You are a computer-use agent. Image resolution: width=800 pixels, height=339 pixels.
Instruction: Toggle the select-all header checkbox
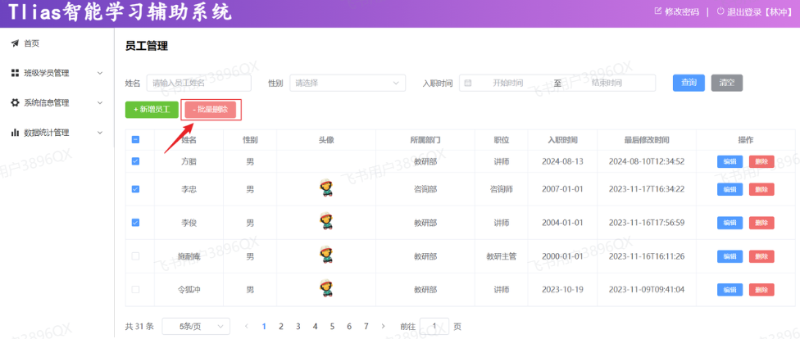tap(136, 140)
